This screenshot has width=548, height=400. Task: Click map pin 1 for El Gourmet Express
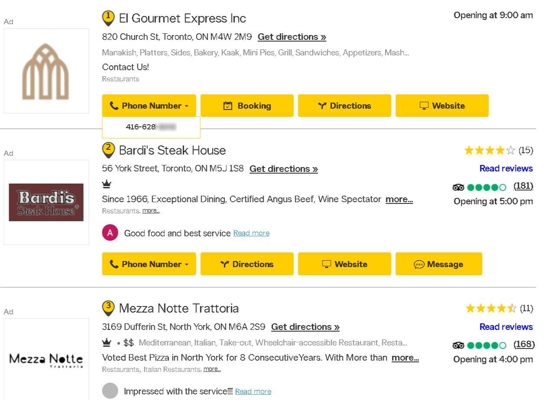[x=108, y=18]
